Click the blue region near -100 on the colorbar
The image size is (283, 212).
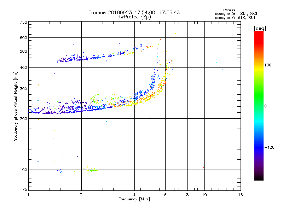[x=259, y=147]
